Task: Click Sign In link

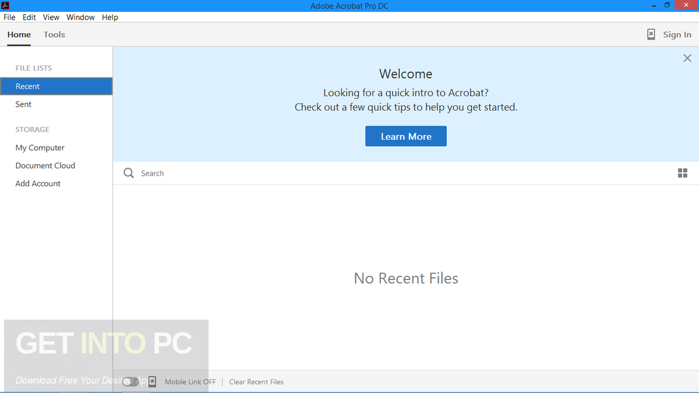Action: [x=677, y=34]
